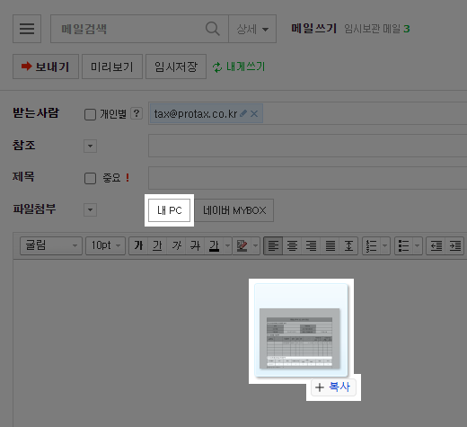This screenshot has width=467, height=427.
Task: Click the 제목 subject input field
Action: [x=308, y=178]
